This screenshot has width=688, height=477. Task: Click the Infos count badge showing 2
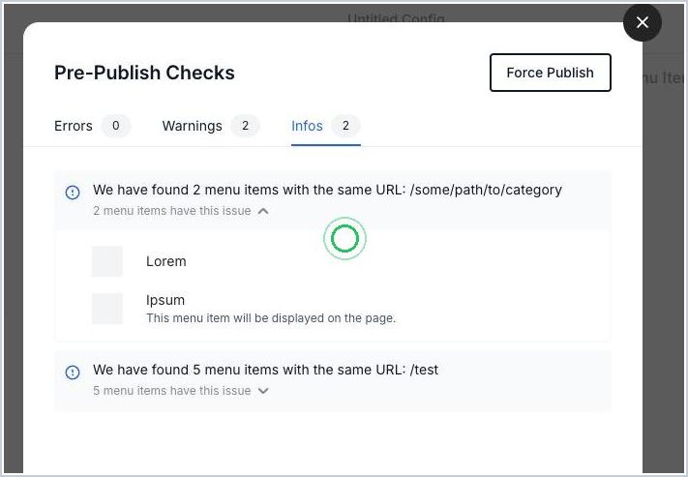(x=345, y=126)
